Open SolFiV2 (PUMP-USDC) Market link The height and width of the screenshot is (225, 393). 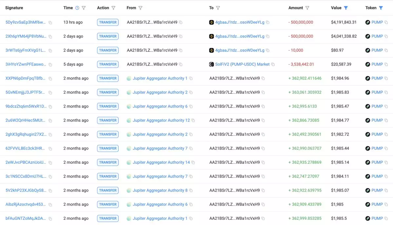(242, 65)
